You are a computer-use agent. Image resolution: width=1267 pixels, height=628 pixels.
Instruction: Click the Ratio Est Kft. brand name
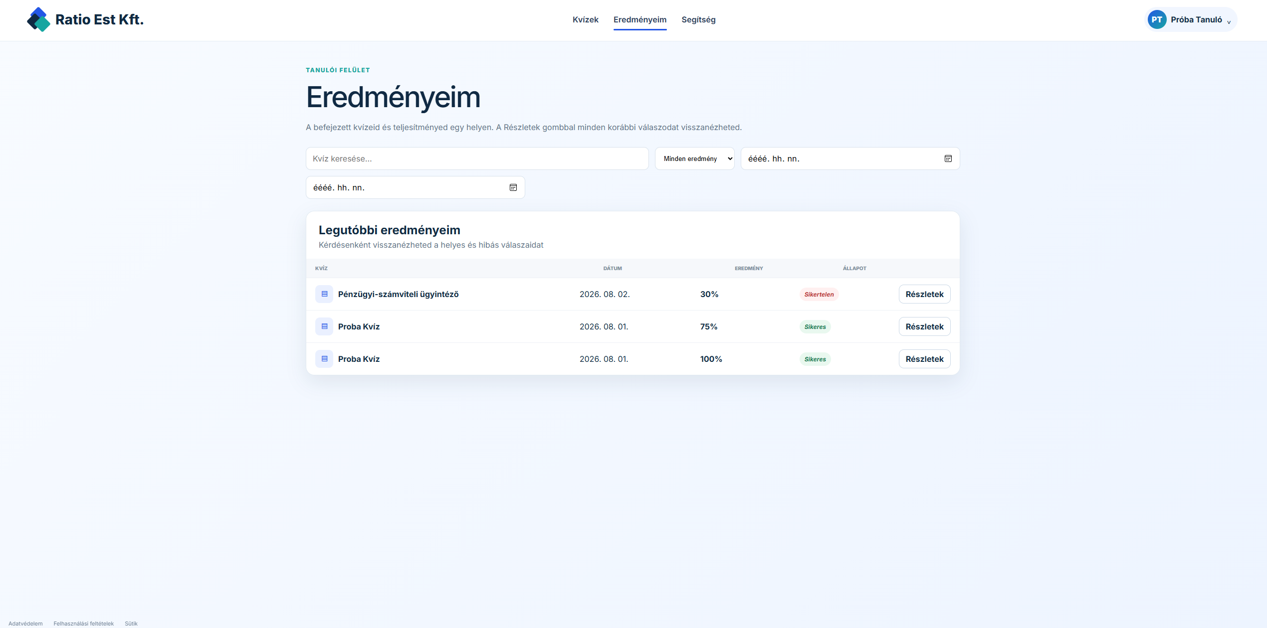[99, 19]
